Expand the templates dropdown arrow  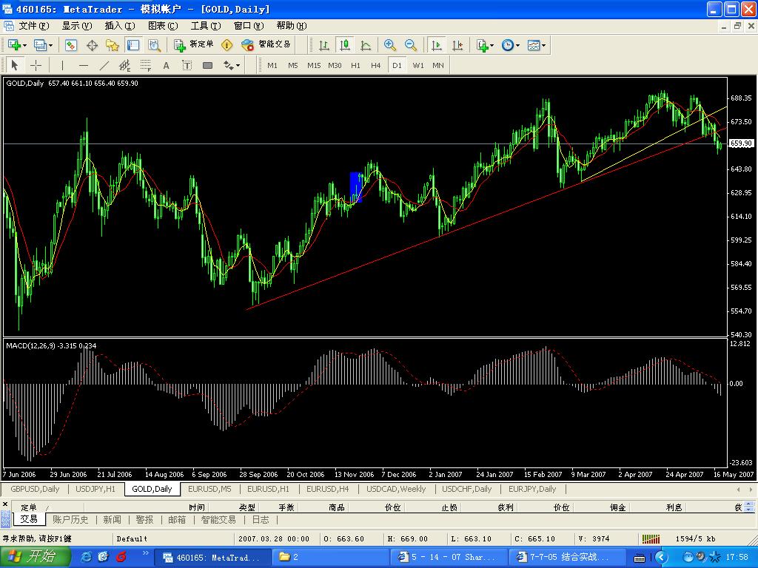544,45
